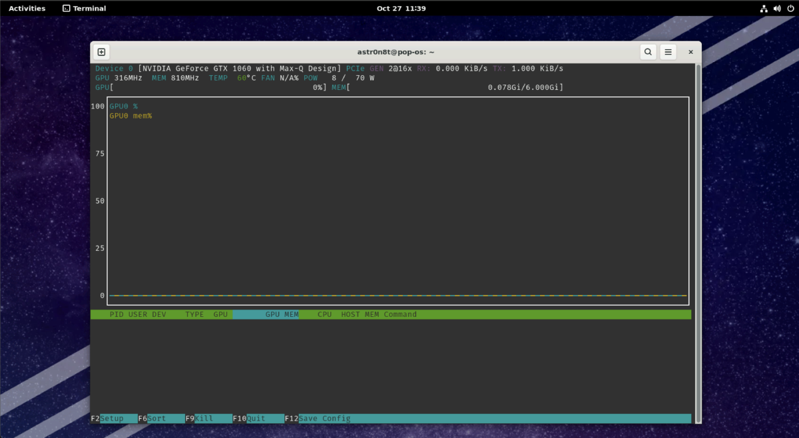Open the terminal hamburger menu
This screenshot has width=799, height=438.
click(668, 52)
